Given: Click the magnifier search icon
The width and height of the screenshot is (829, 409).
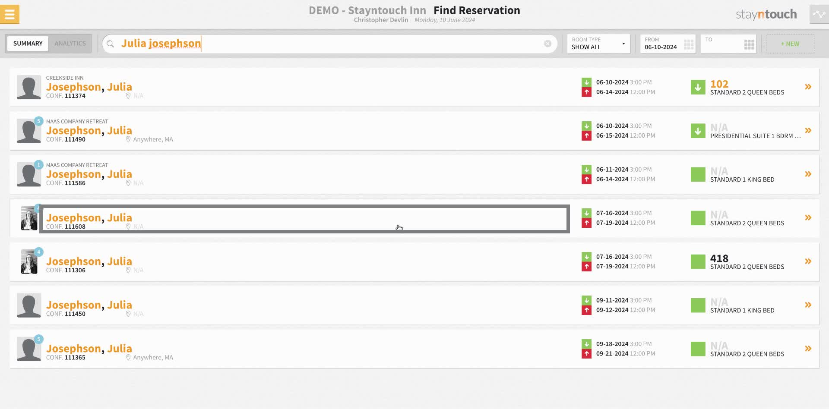Looking at the screenshot, I should pyautogui.click(x=111, y=44).
